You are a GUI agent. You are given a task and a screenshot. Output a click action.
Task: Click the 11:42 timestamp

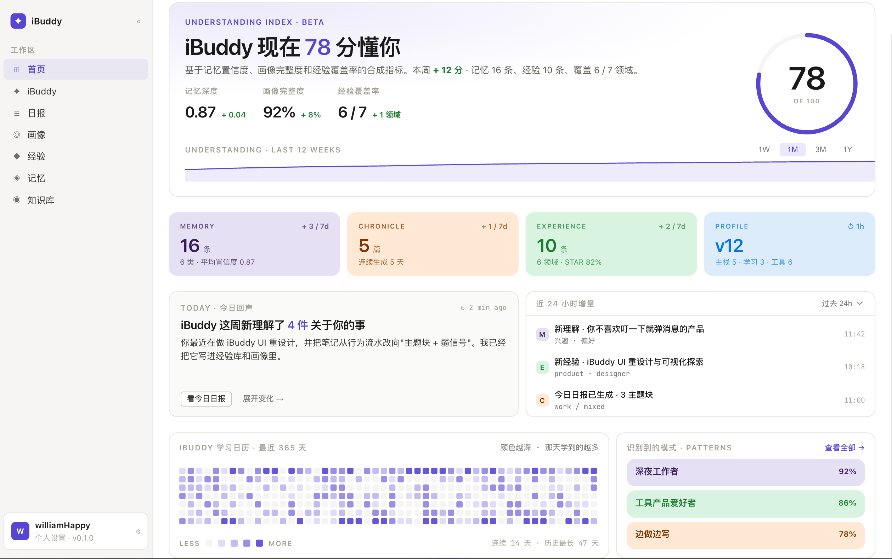pyautogui.click(x=854, y=334)
